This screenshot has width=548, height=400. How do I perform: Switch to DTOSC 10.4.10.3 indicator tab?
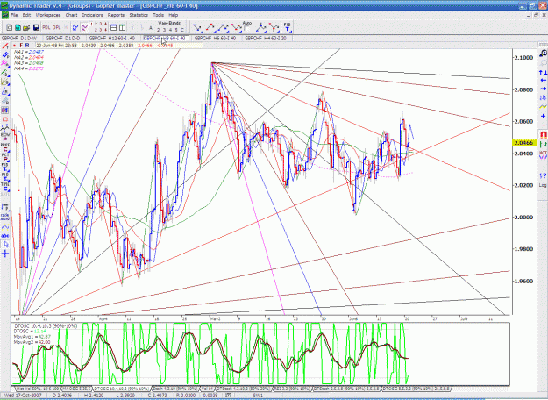(122, 389)
